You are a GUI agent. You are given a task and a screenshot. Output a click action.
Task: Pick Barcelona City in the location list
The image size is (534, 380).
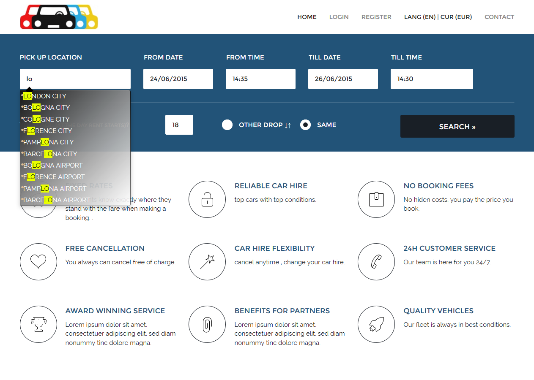pyautogui.click(x=75, y=154)
